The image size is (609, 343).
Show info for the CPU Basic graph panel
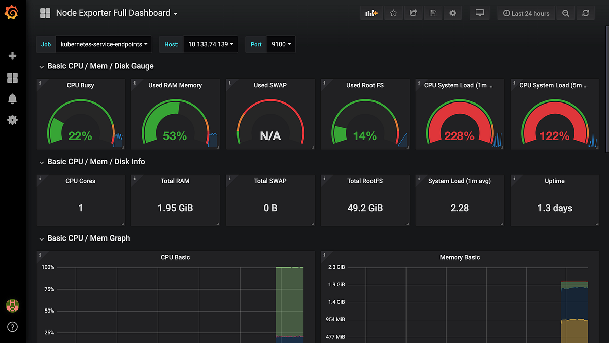[x=40, y=254]
